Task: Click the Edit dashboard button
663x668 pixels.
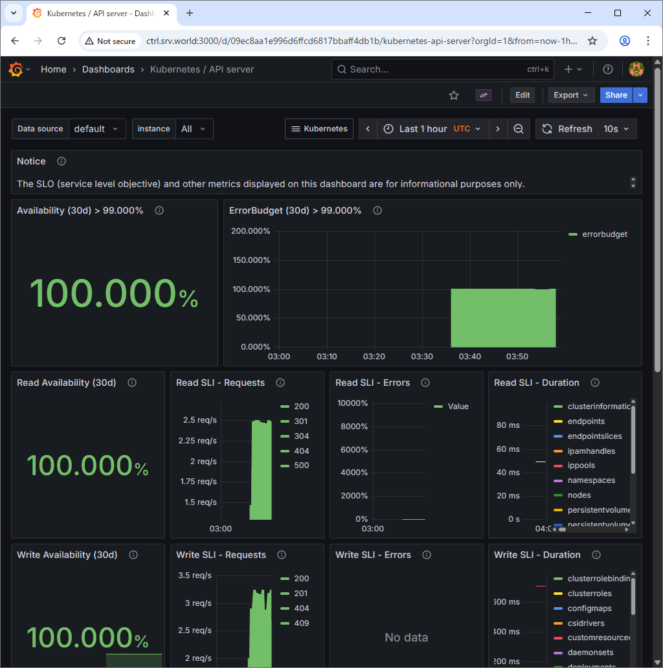Action: 523,95
